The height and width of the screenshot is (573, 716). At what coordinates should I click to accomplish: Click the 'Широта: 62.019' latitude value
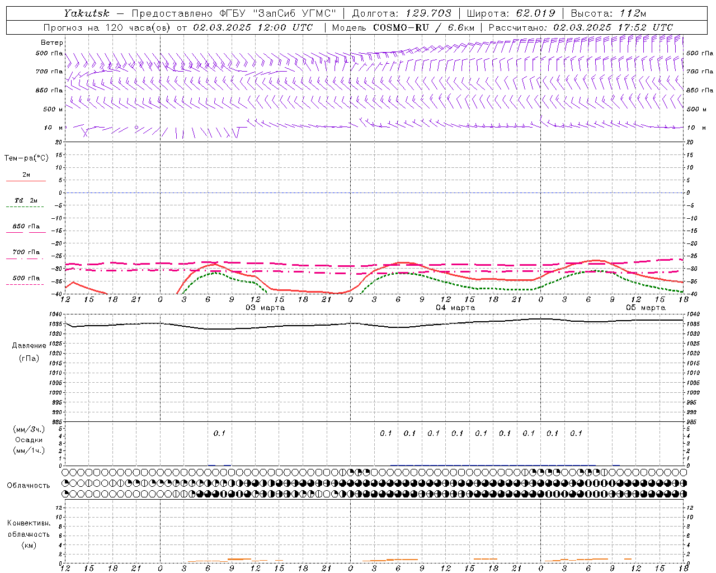(511, 13)
